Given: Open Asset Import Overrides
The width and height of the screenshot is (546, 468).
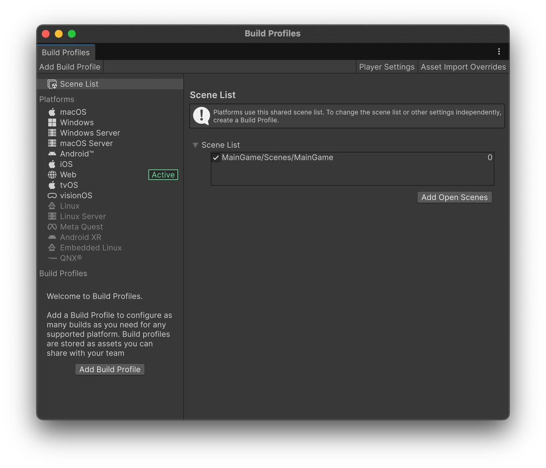Looking at the screenshot, I should click(x=463, y=67).
